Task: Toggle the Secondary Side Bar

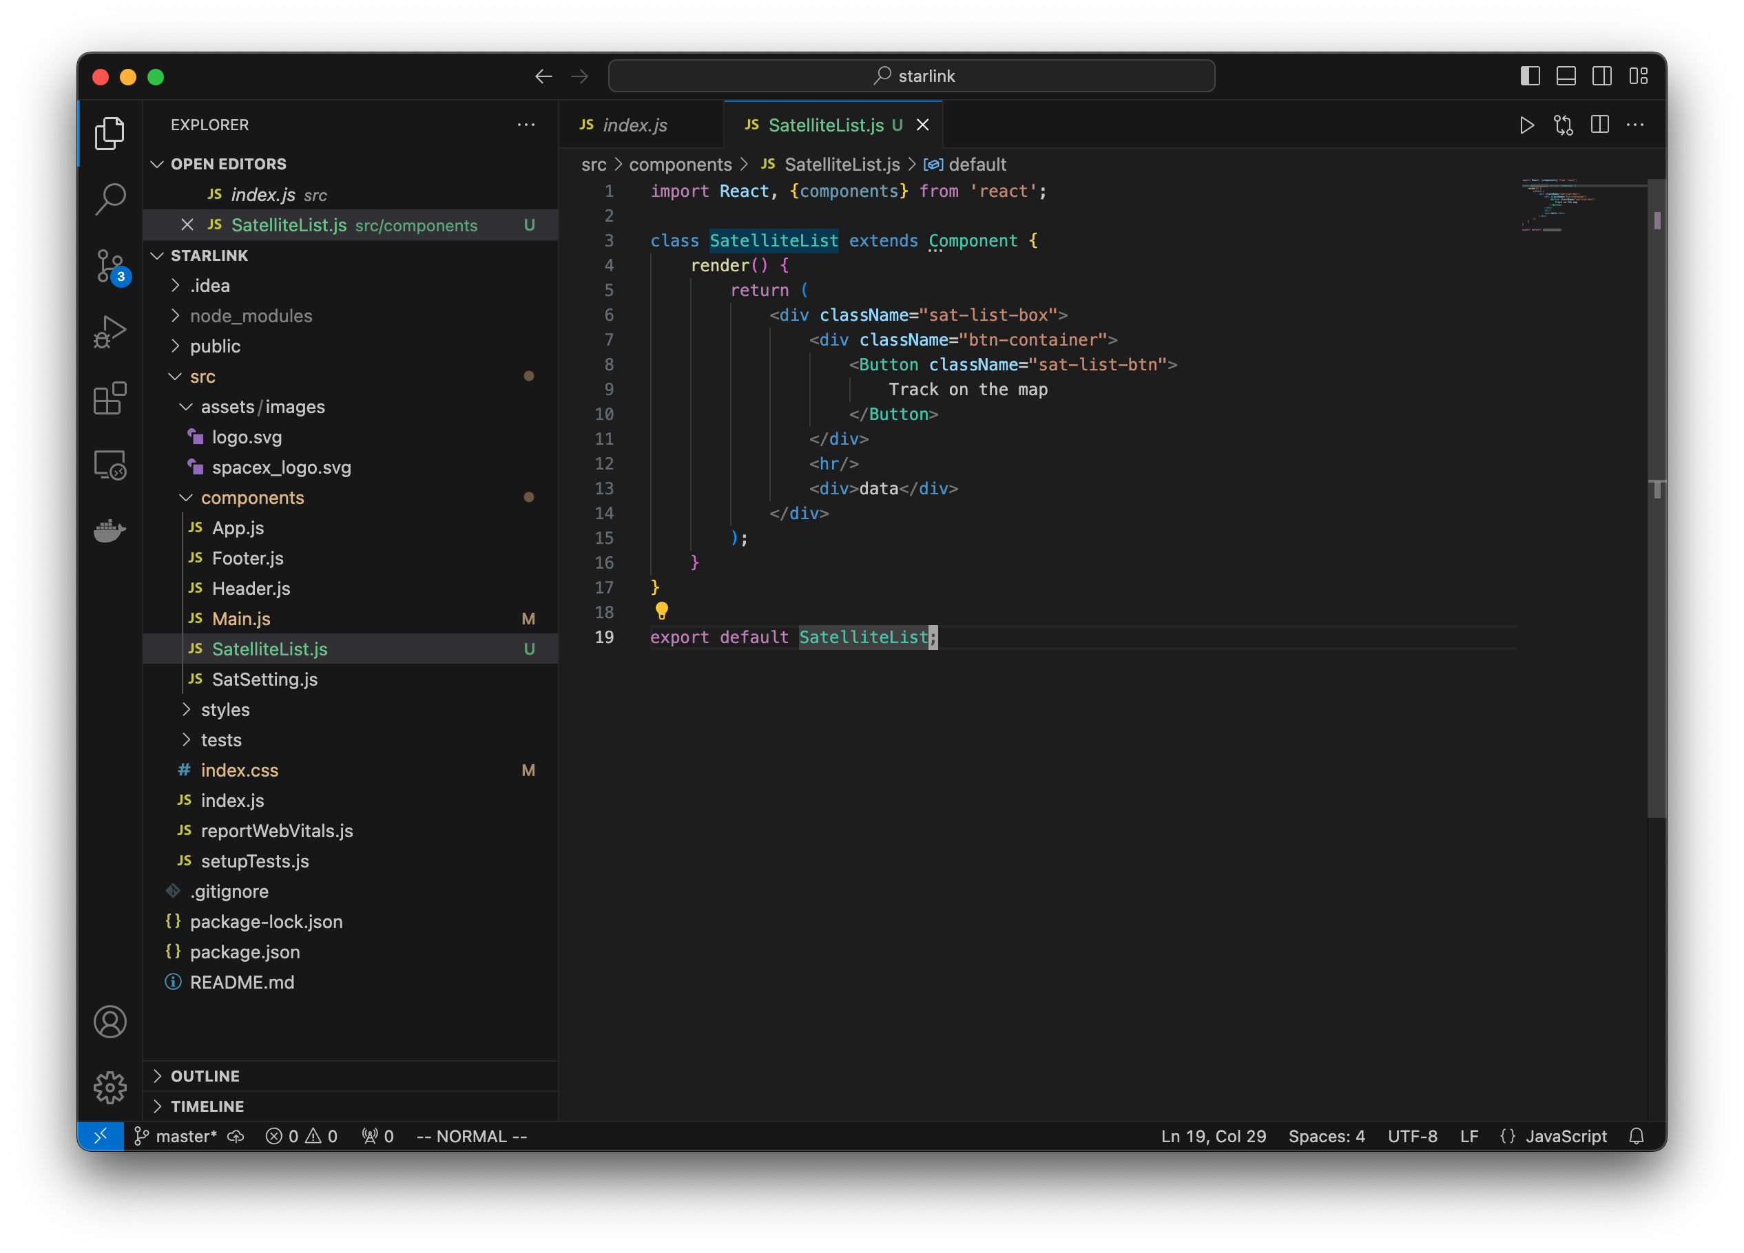Action: [x=1603, y=76]
